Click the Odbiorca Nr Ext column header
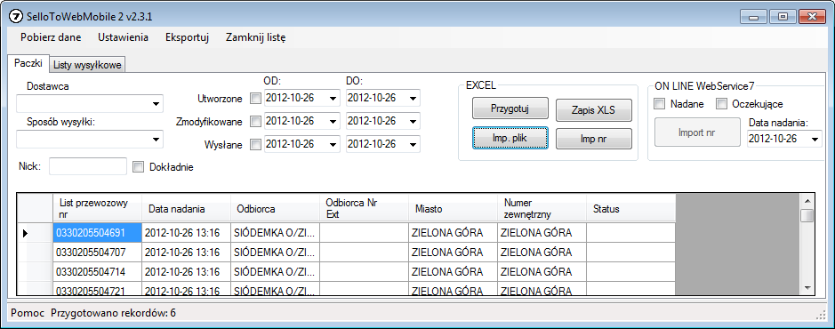 (365, 209)
